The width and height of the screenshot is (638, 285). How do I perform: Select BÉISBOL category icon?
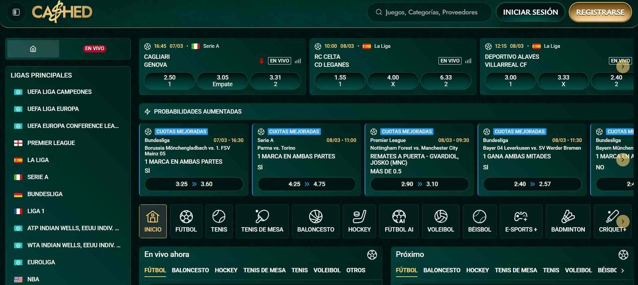pos(480,221)
